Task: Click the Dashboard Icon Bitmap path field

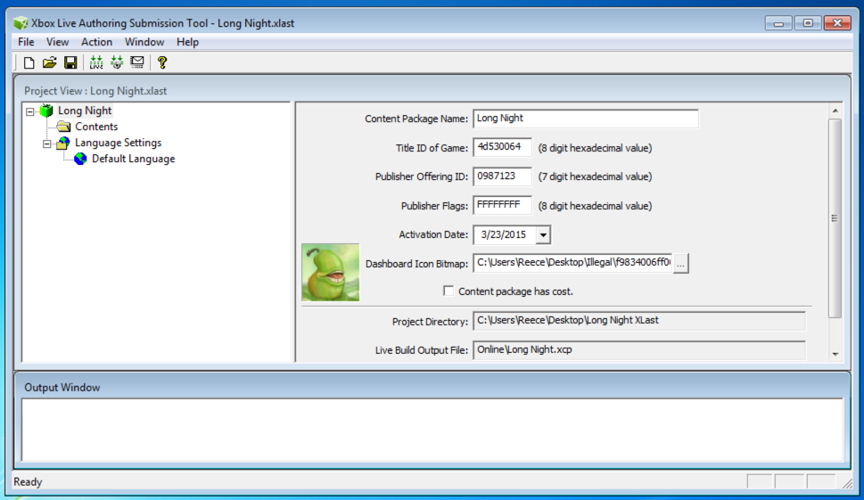Action: click(572, 263)
